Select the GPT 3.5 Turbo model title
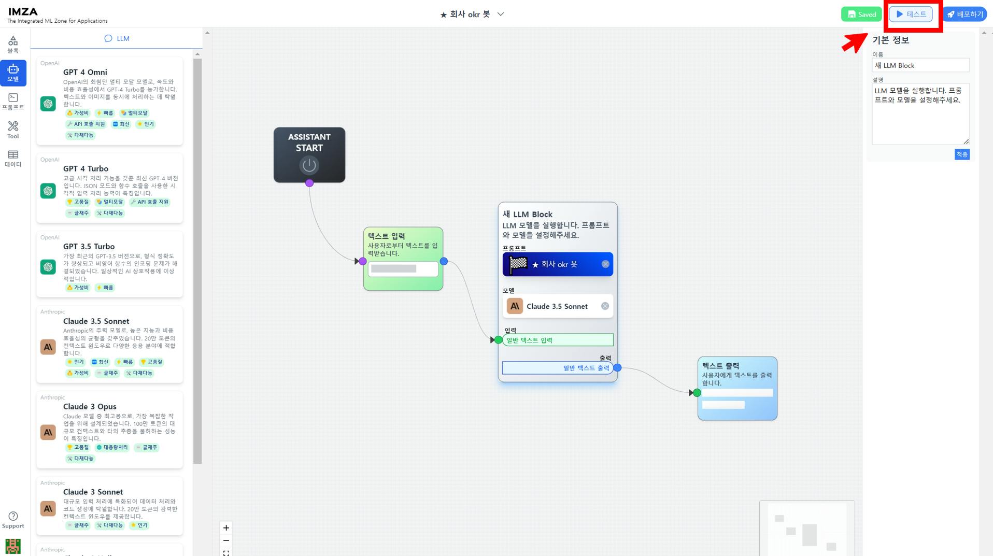Screen dimensions: 993x556 (89, 246)
